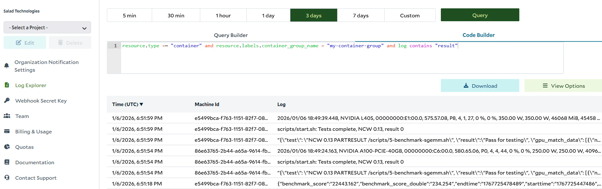Click inside the query code editor

coord(342,58)
